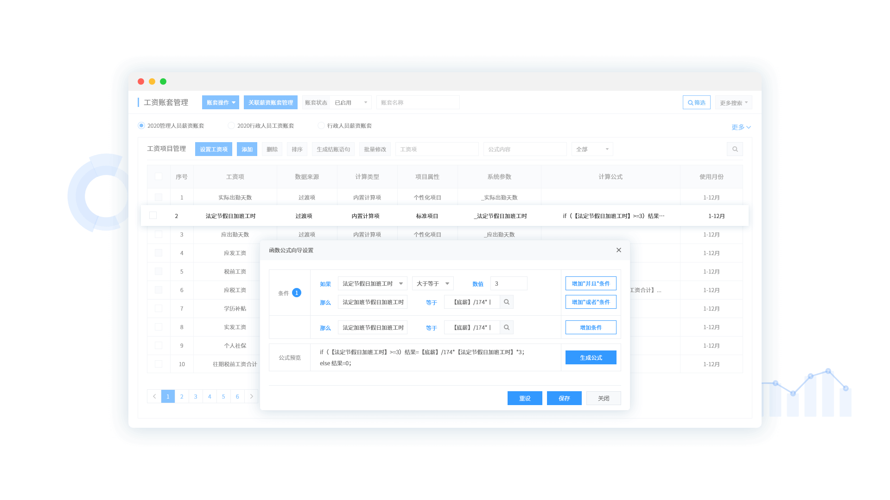Select 2020管理人员薪资账套 radio button
The width and height of the screenshot is (890, 500).
click(x=141, y=125)
